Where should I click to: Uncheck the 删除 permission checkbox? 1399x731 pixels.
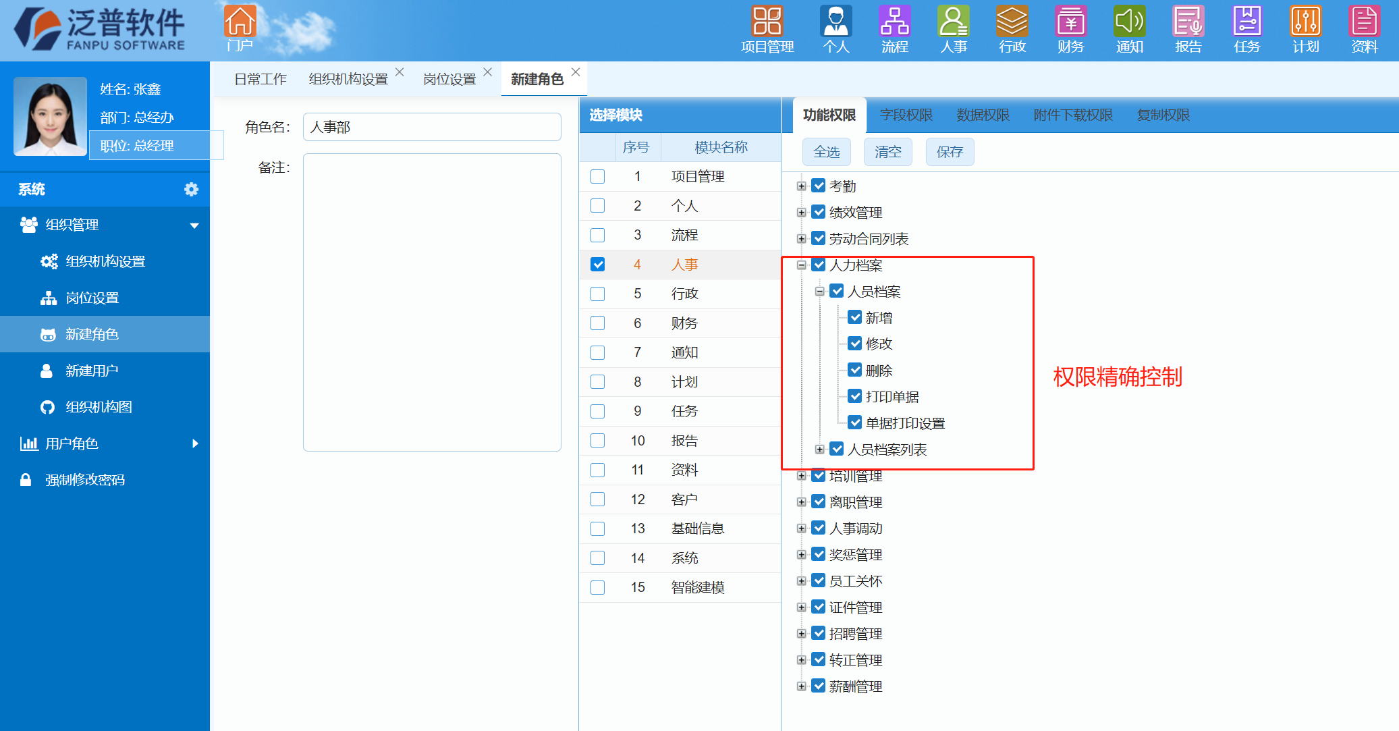(x=855, y=370)
